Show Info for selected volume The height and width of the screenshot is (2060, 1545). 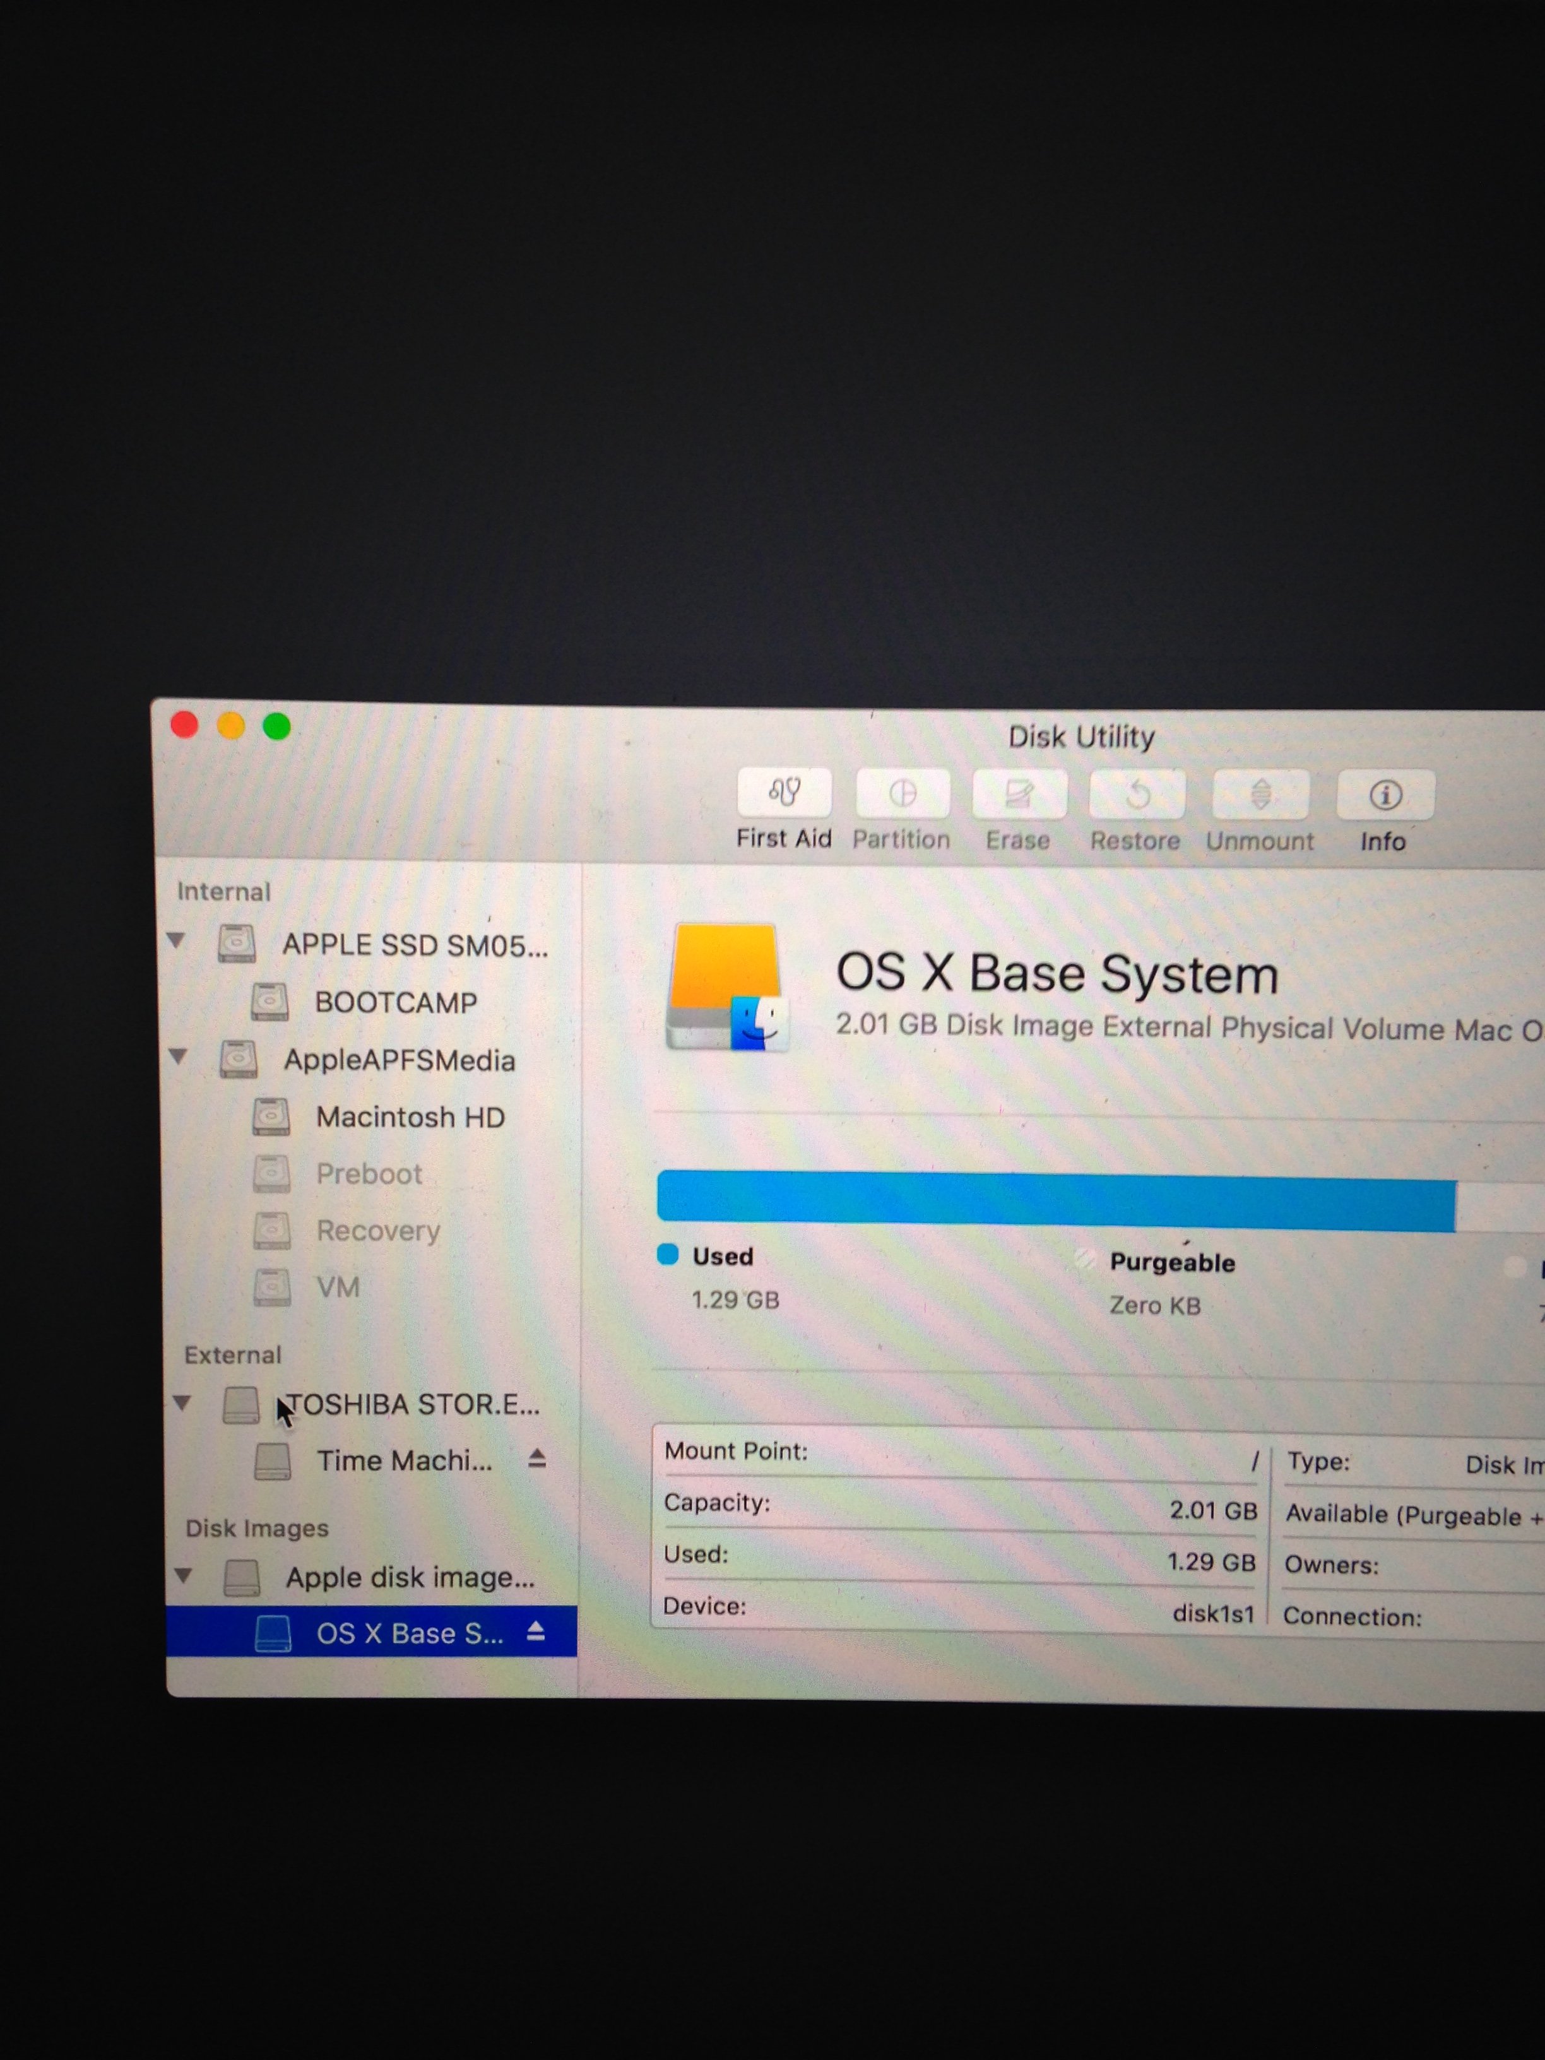point(1385,795)
